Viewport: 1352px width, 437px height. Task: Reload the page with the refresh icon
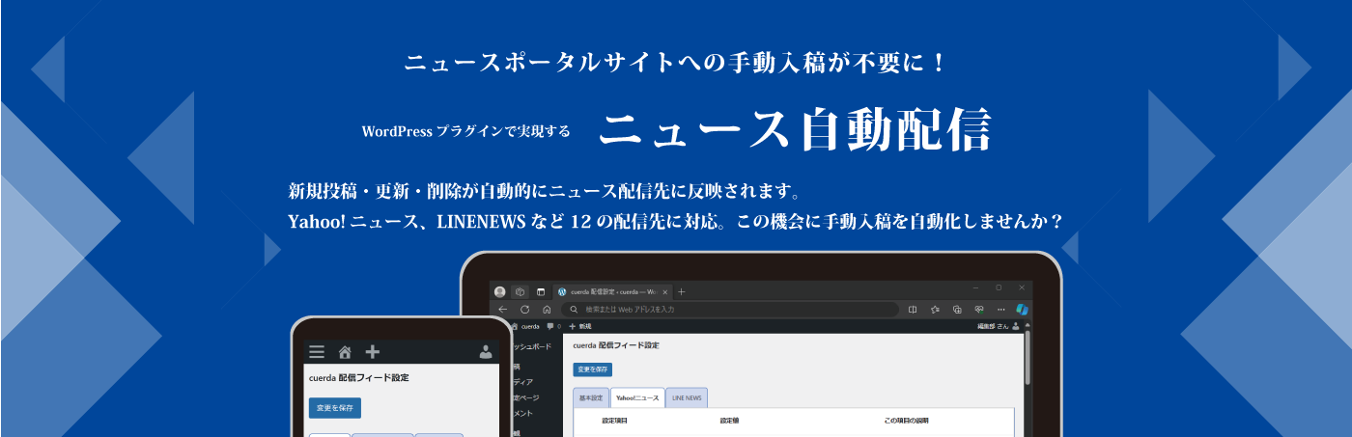click(524, 310)
